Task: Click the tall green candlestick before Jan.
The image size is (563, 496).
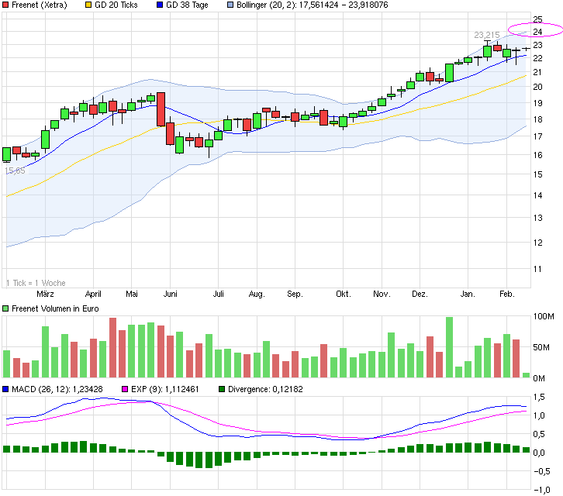Action: [x=449, y=73]
